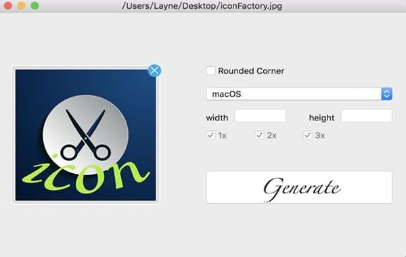Toggle the 1x scale checkbox
Viewport: 406px width, 257px height.
pos(210,135)
